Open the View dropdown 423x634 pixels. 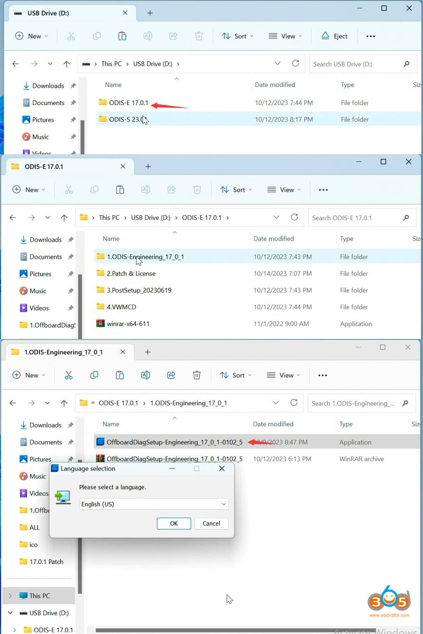coord(285,36)
